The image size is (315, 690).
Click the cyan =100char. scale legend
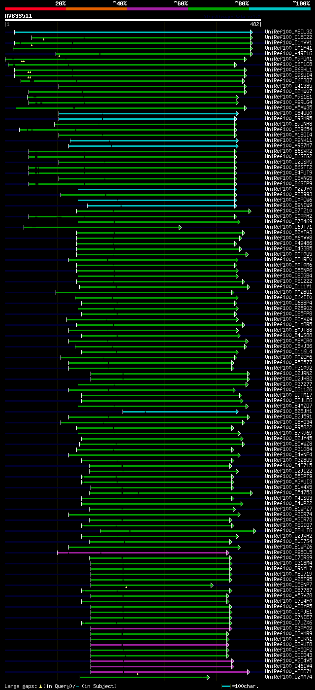click(241, 686)
